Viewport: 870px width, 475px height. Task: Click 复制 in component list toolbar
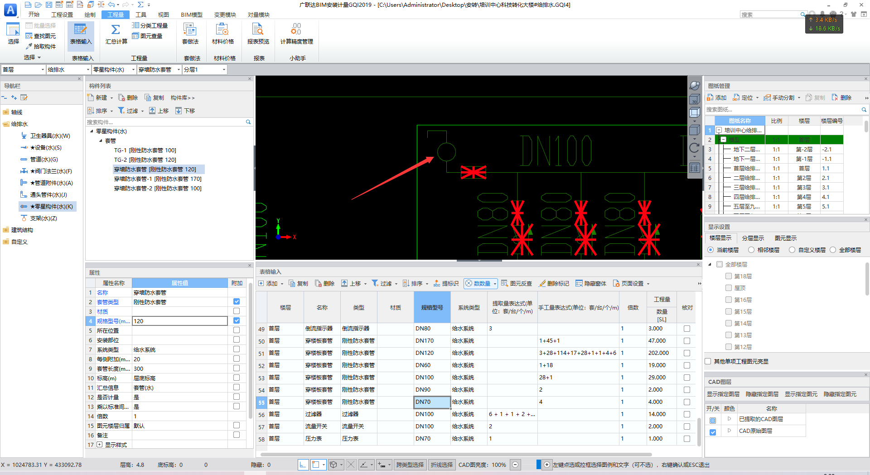point(155,97)
